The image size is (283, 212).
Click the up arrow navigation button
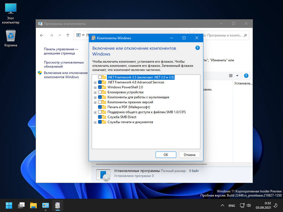68,35
